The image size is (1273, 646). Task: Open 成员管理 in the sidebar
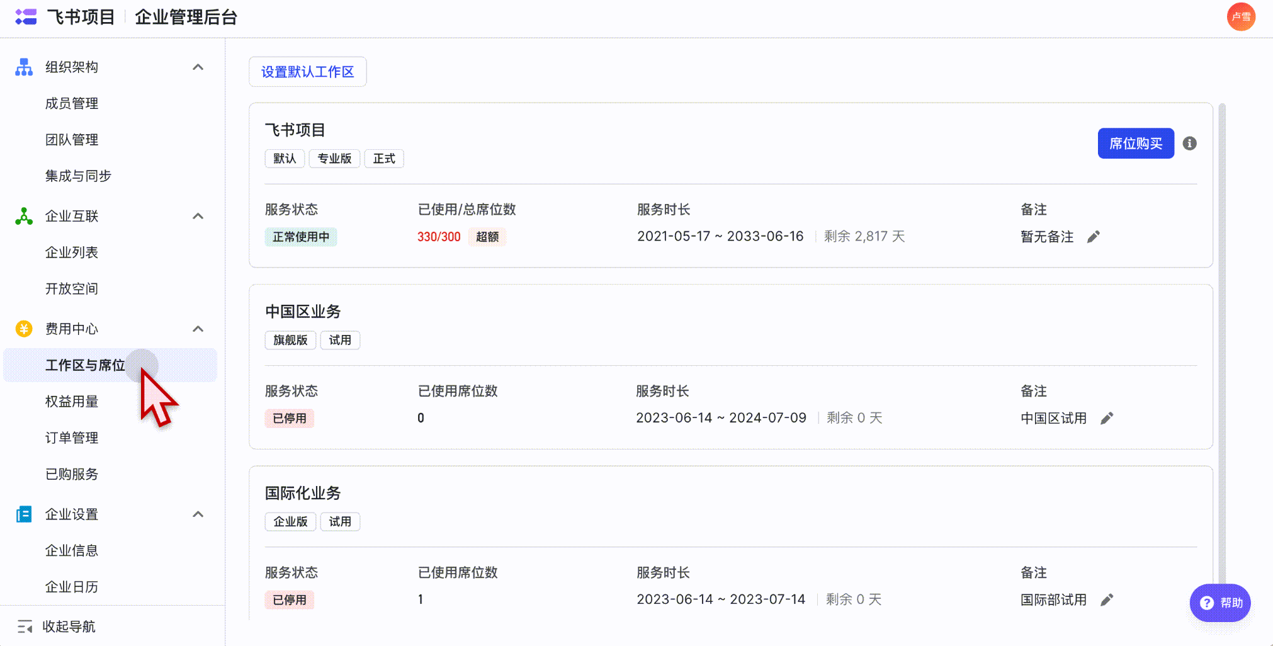point(72,103)
